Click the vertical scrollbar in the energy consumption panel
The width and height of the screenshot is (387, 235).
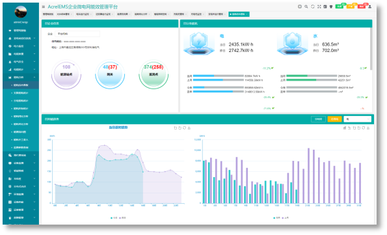pyautogui.click(x=371, y=48)
